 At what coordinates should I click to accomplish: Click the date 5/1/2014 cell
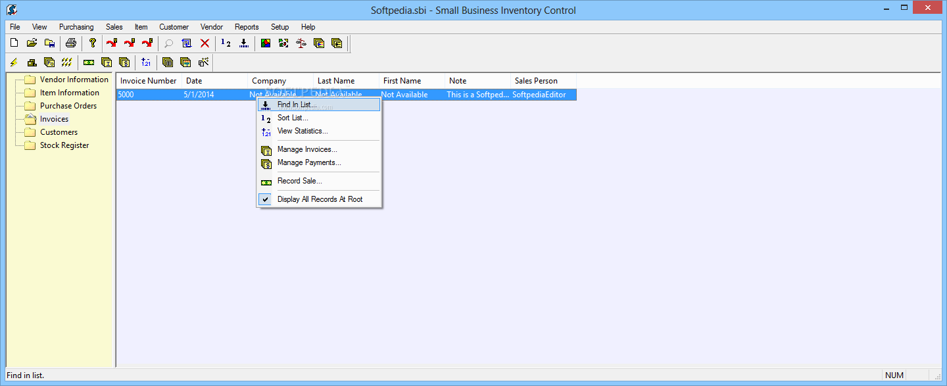pos(215,95)
